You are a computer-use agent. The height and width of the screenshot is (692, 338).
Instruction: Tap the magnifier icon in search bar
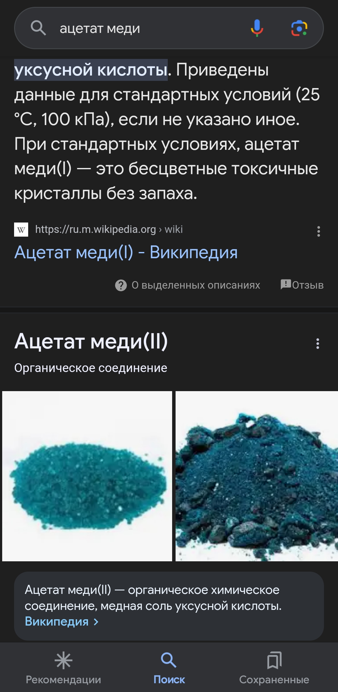coord(38,28)
